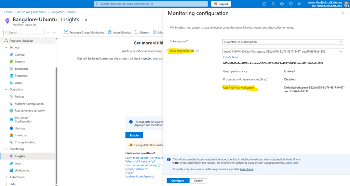The image size is (350, 186).
Task: Click the Configure button
Action: 177,181
